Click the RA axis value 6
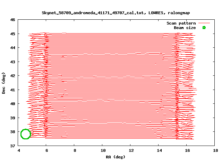This screenshot has width=222, height=166. coord(47,151)
